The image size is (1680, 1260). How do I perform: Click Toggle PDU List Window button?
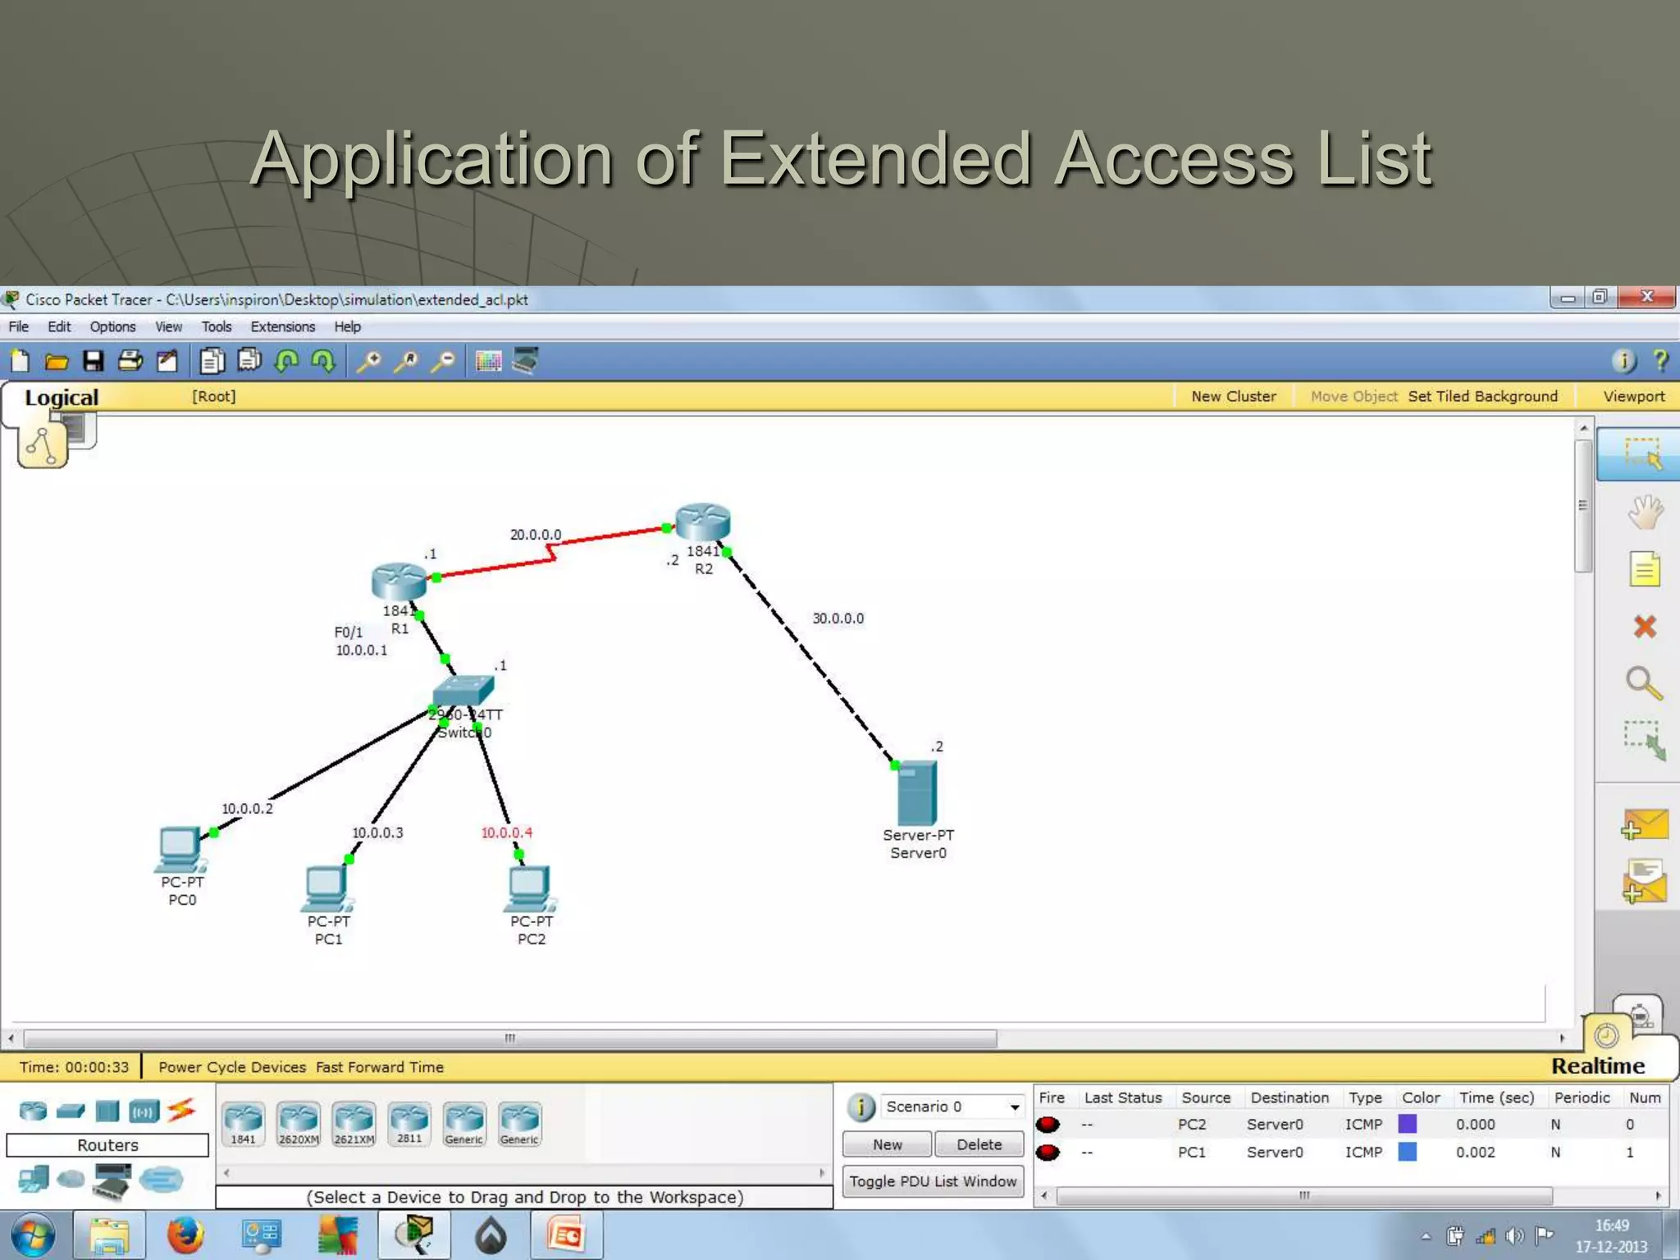[933, 1181]
